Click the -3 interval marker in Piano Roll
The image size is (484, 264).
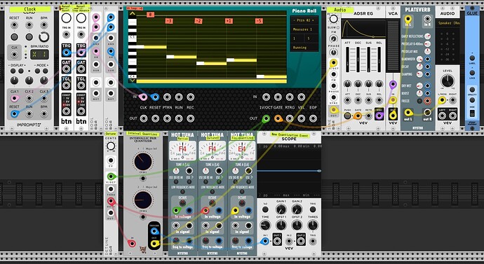[x=168, y=21]
